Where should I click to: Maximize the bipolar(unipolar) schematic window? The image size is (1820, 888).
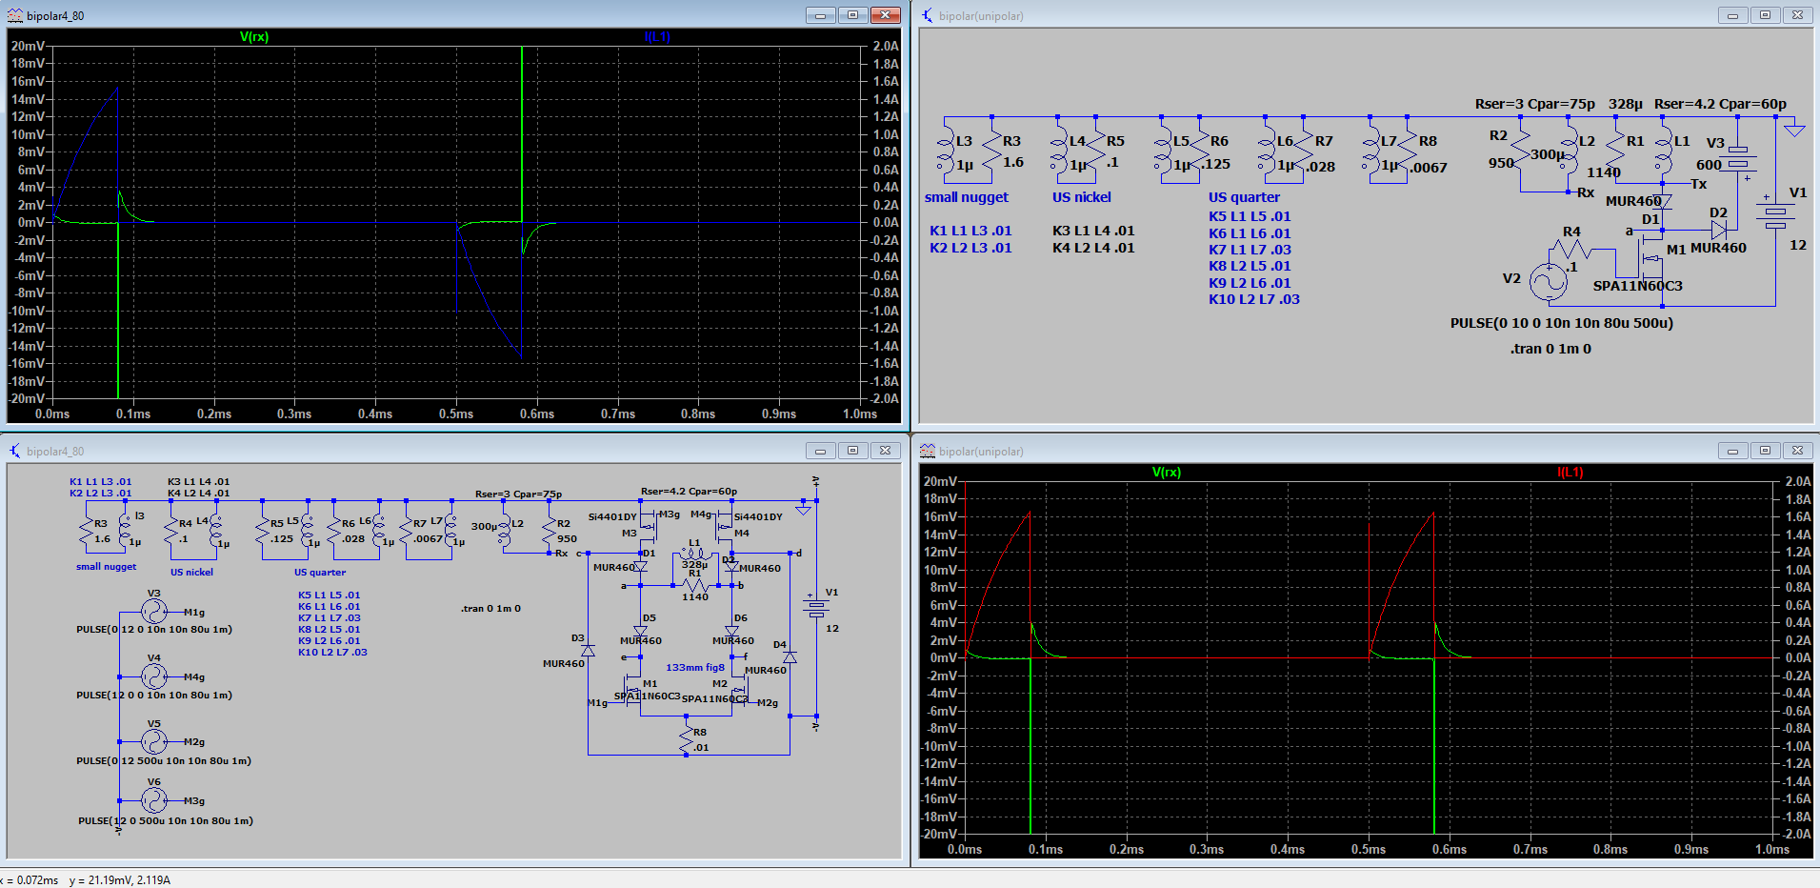[1765, 15]
